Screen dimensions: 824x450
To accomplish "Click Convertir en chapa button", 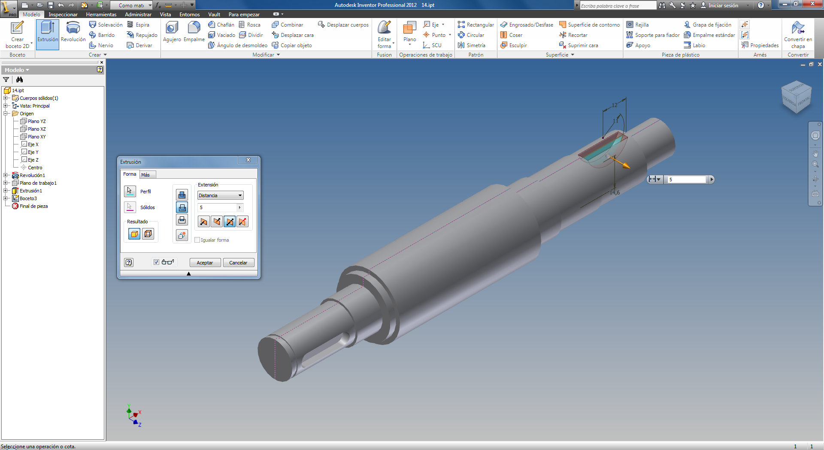I will 798,35.
